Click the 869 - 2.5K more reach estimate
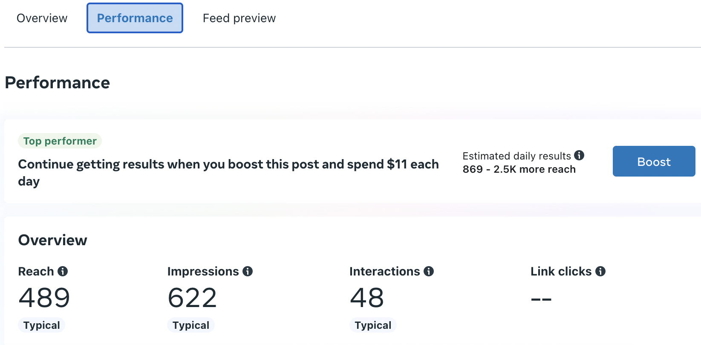The height and width of the screenshot is (345, 701). [519, 169]
